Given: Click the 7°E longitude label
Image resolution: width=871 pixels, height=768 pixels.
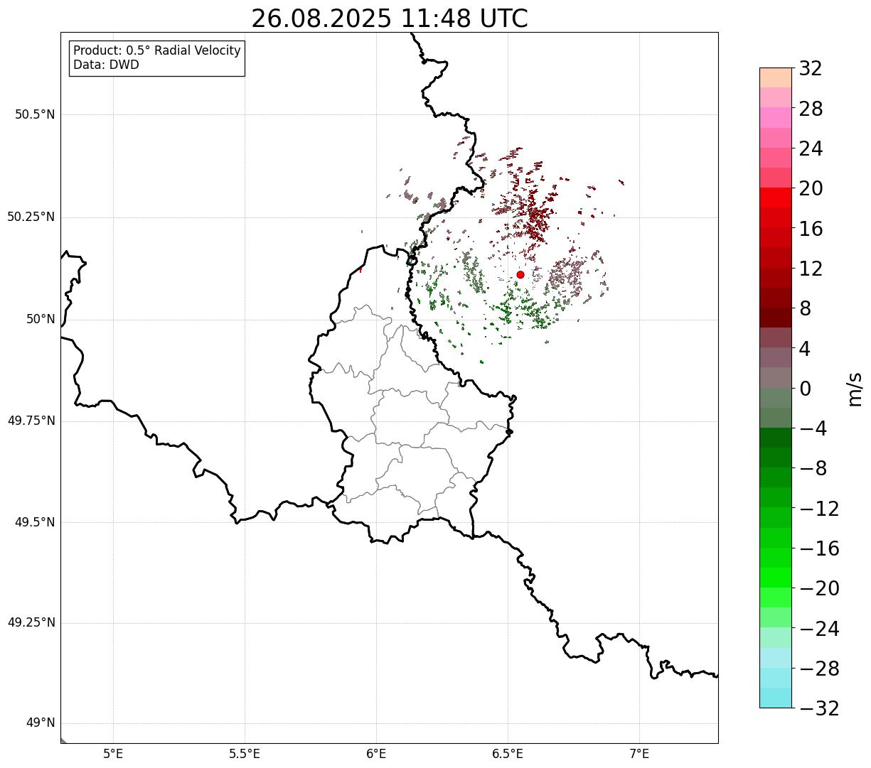Looking at the screenshot, I should tap(639, 754).
